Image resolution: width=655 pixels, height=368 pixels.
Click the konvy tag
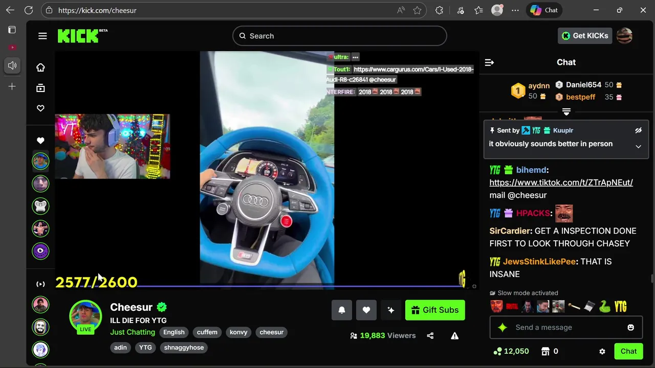[x=238, y=332]
